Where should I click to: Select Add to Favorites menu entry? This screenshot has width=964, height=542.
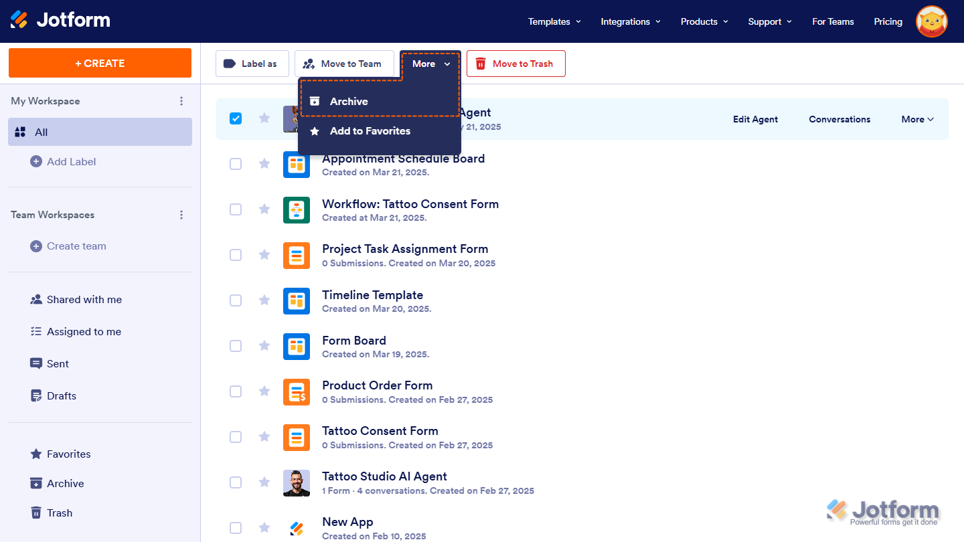tap(370, 131)
